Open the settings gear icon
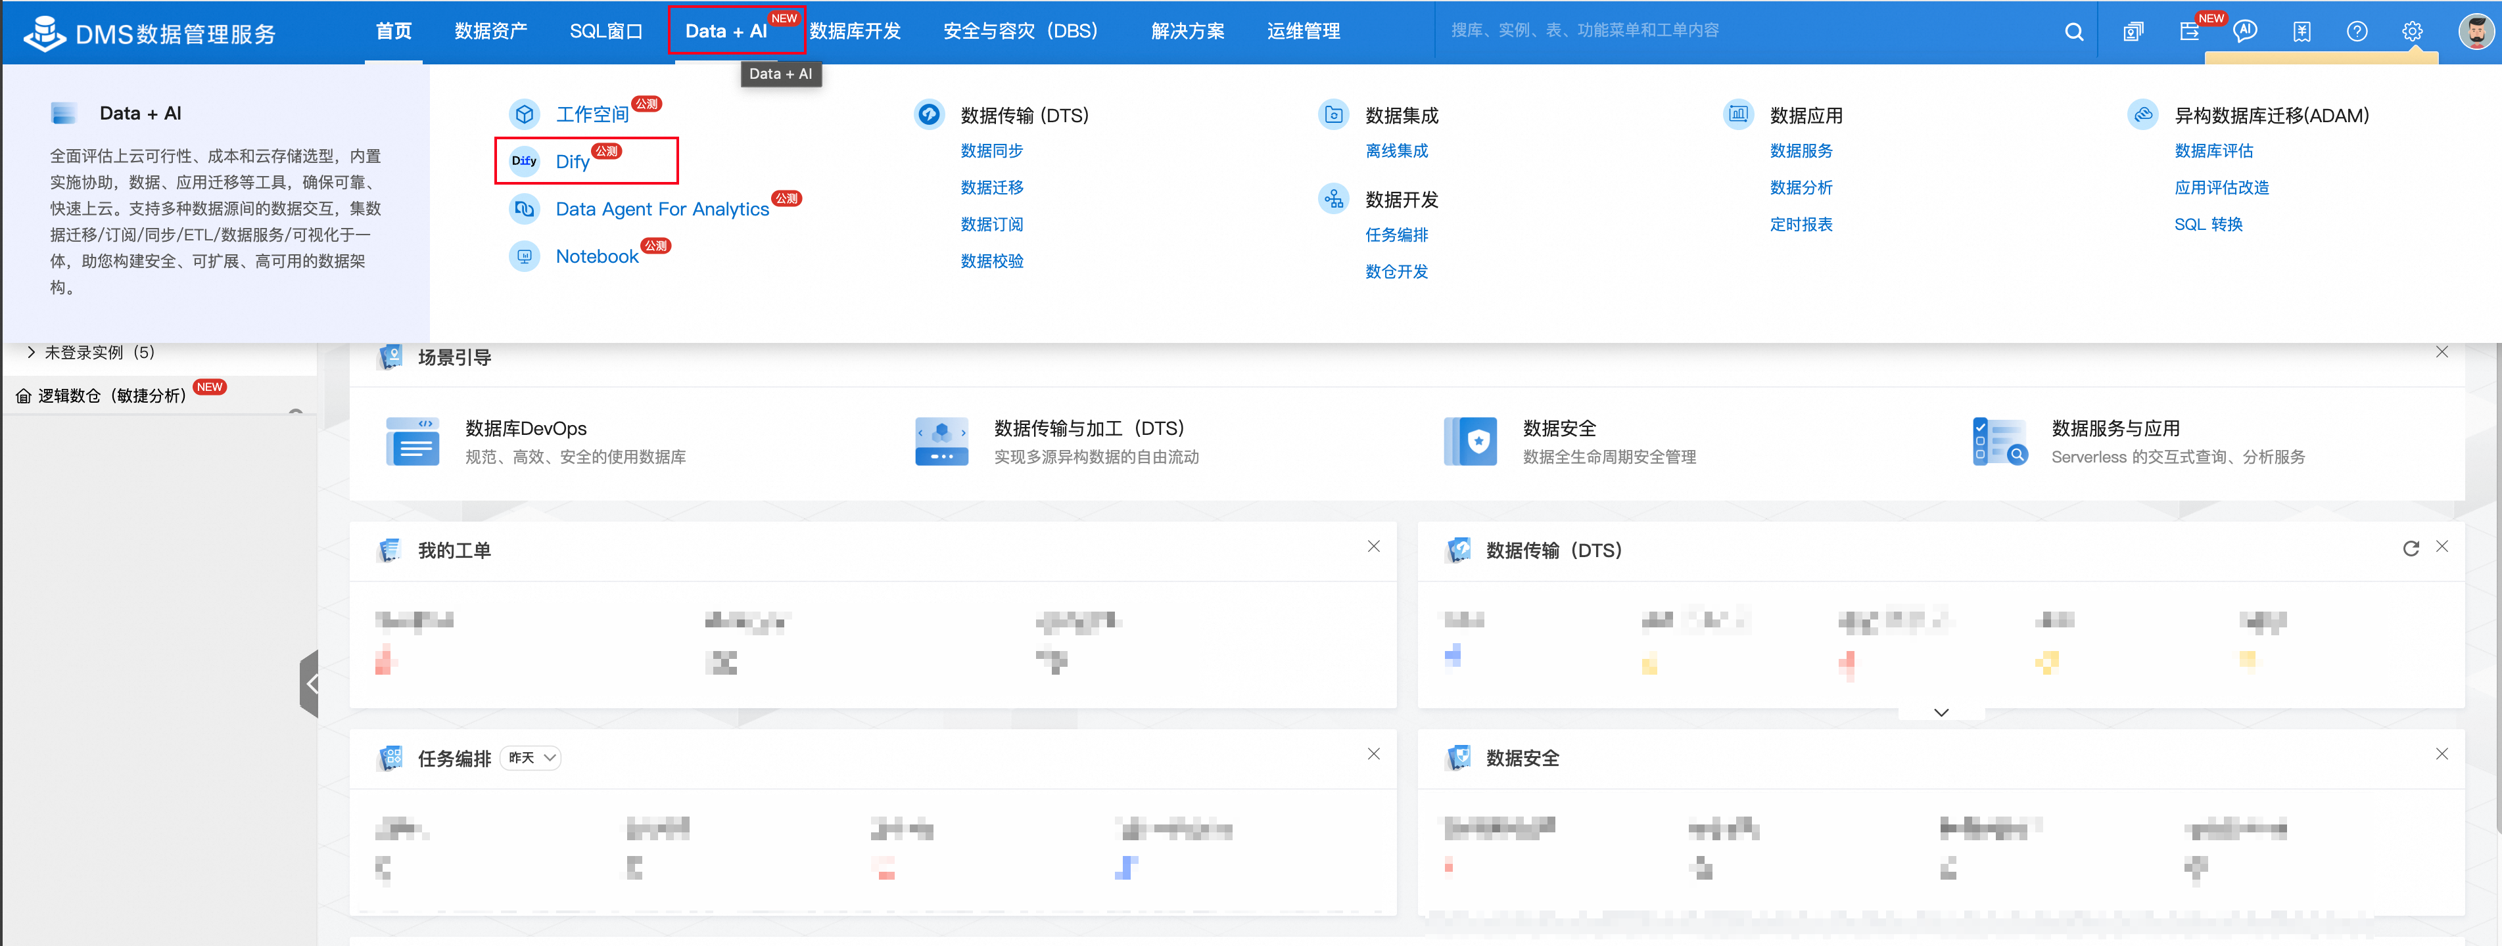This screenshot has height=946, width=2502. (2412, 32)
